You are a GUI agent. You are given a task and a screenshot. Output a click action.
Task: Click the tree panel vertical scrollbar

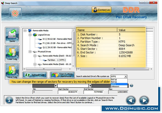(x=73, y=44)
